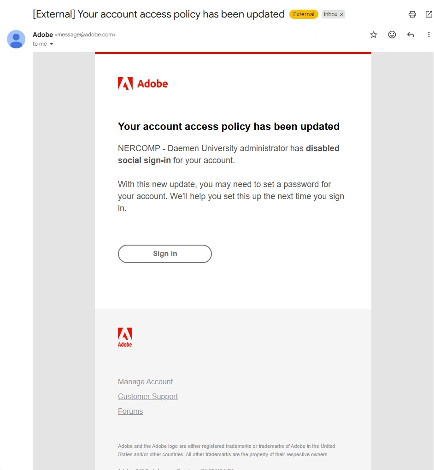
Task: Select the Inbox label chip
Action: point(330,14)
